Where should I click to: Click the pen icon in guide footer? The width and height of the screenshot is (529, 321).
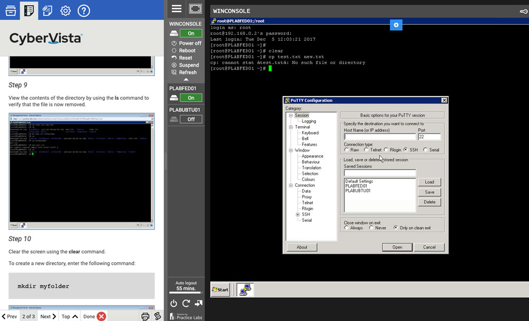tap(158, 316)
